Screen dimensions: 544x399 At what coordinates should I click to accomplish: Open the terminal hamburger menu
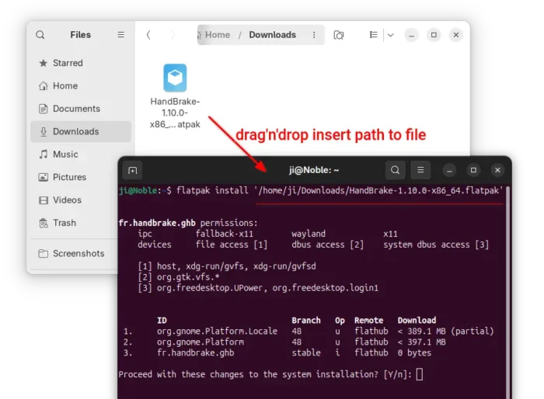point(420,170)
